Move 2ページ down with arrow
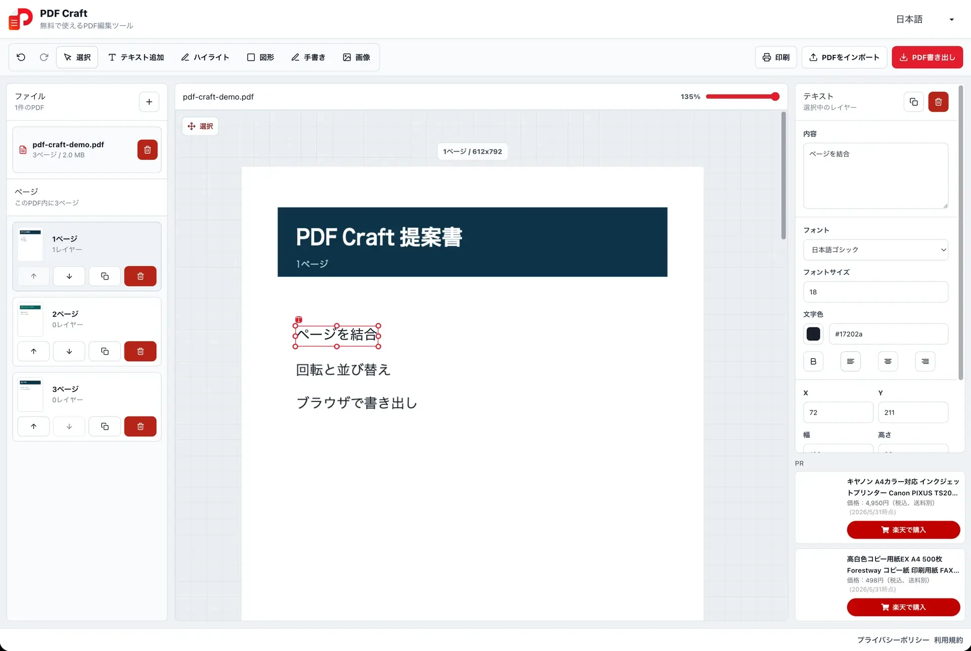The image size is (971, 651). (x=69, y=351)
